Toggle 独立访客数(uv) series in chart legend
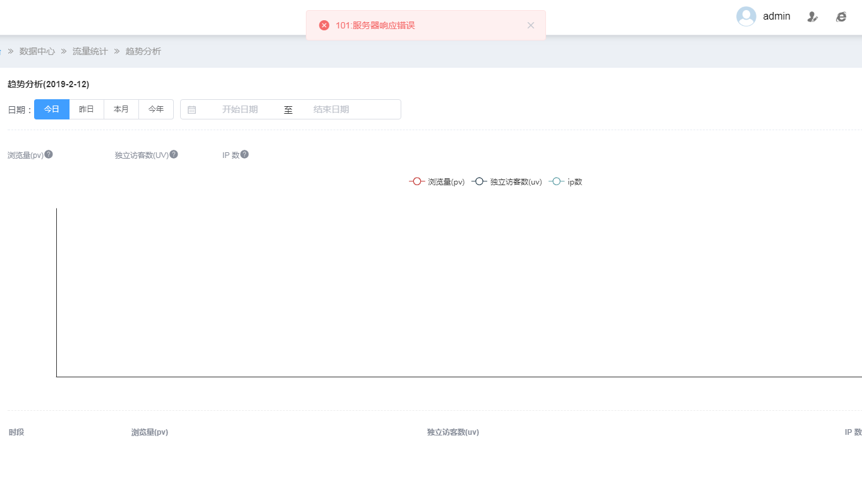 click(507, 182)
